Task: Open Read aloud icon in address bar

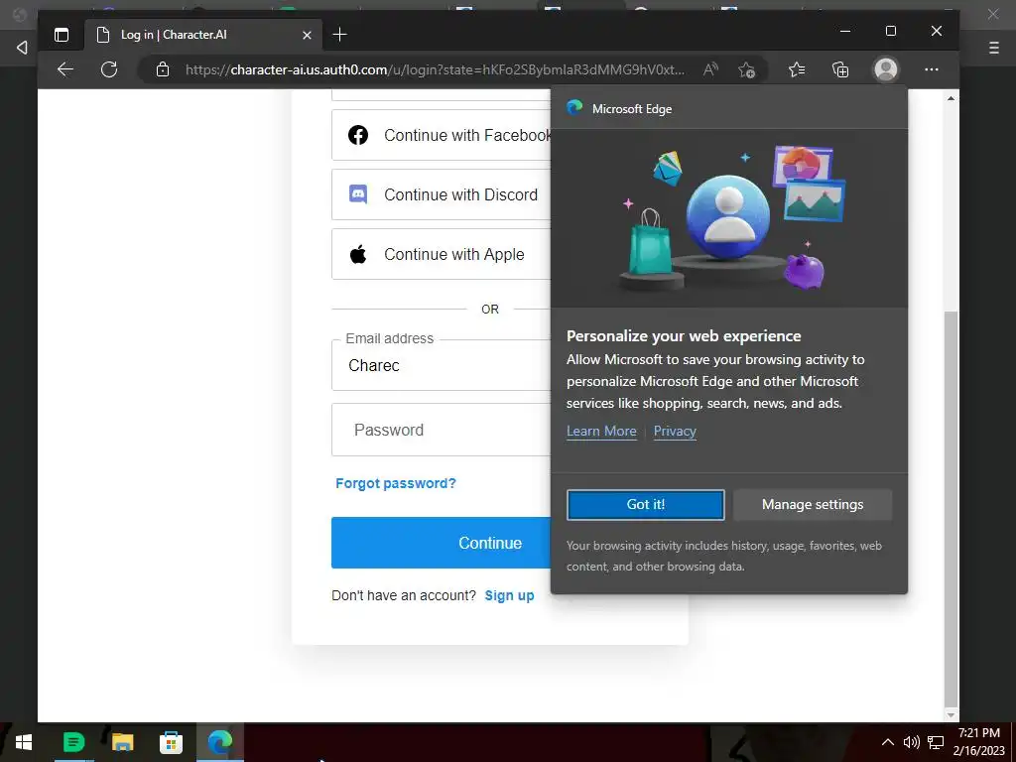Action: 710,69
